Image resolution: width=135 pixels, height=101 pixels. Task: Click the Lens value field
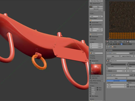pyautogui.click(x=96, y=16)
